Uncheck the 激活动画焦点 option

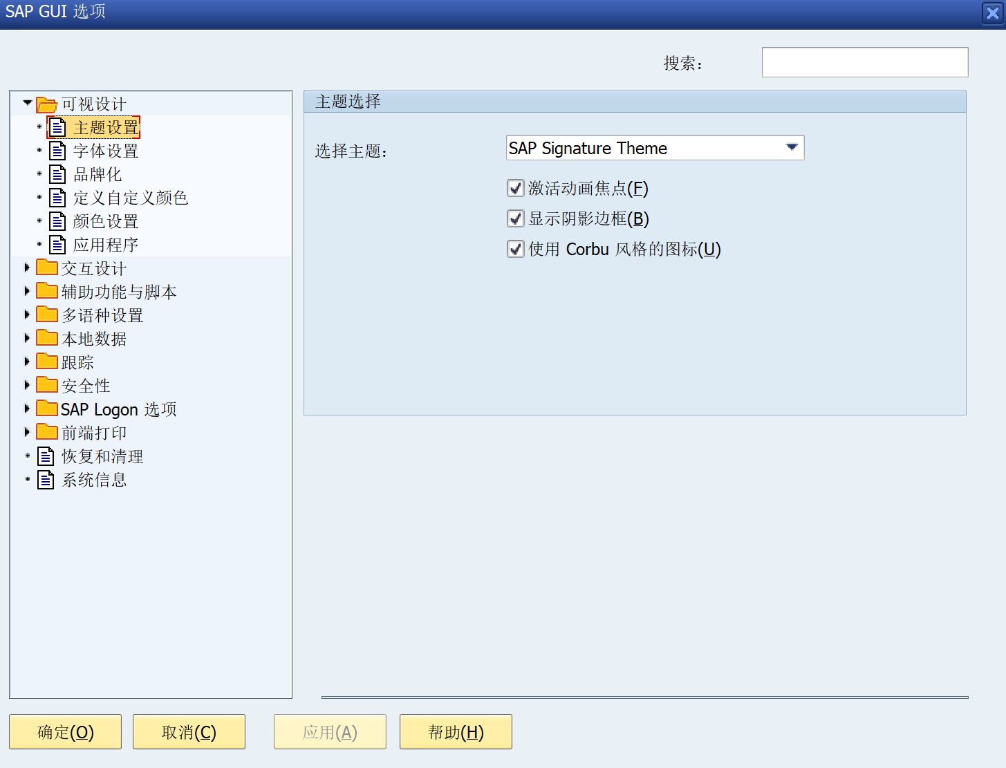click(x=515, y=187)
